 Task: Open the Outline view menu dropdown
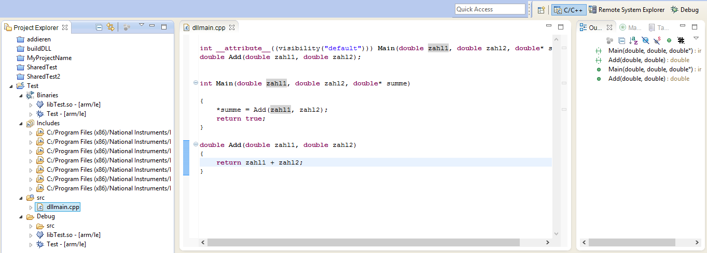[x=696, y=38]
